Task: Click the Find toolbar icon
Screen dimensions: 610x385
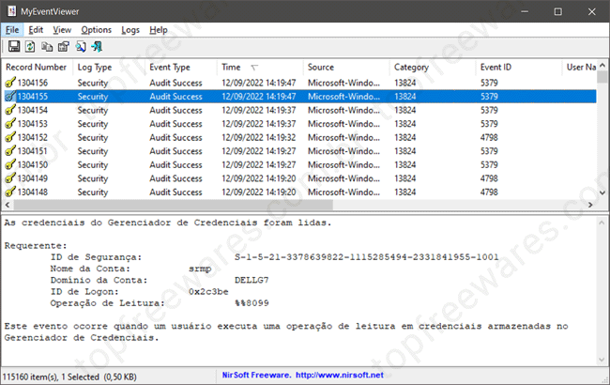Action: 80,46
